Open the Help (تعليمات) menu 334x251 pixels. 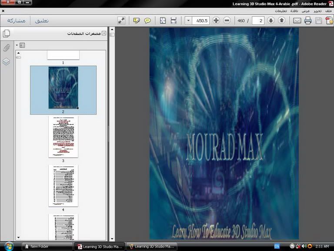coord(281,11)
